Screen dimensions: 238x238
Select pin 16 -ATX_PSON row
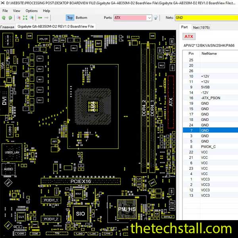pyautogui.click(x=210, y=98)
